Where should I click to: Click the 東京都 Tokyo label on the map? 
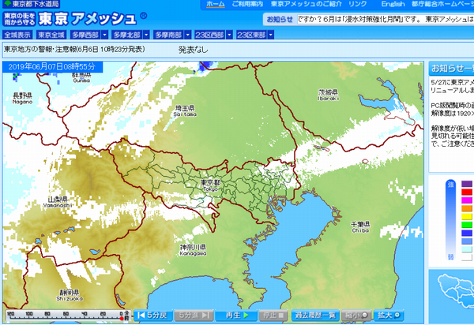[211, 185]
